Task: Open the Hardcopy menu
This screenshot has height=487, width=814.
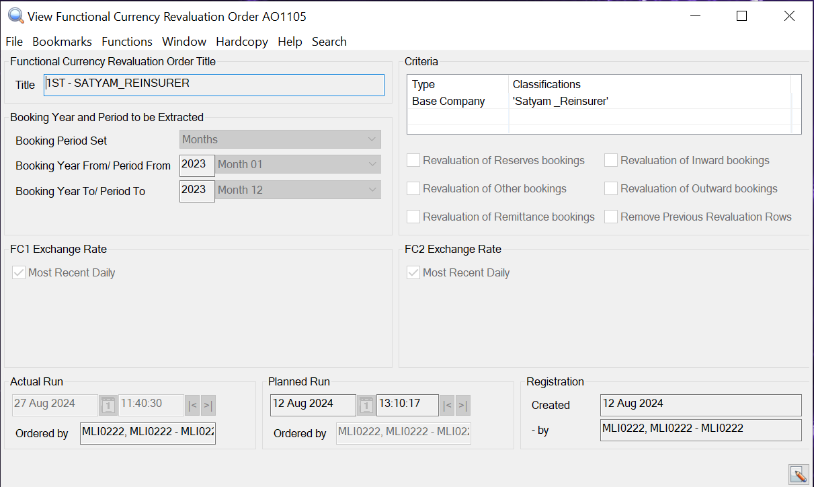Action: (x=242, y=42)
